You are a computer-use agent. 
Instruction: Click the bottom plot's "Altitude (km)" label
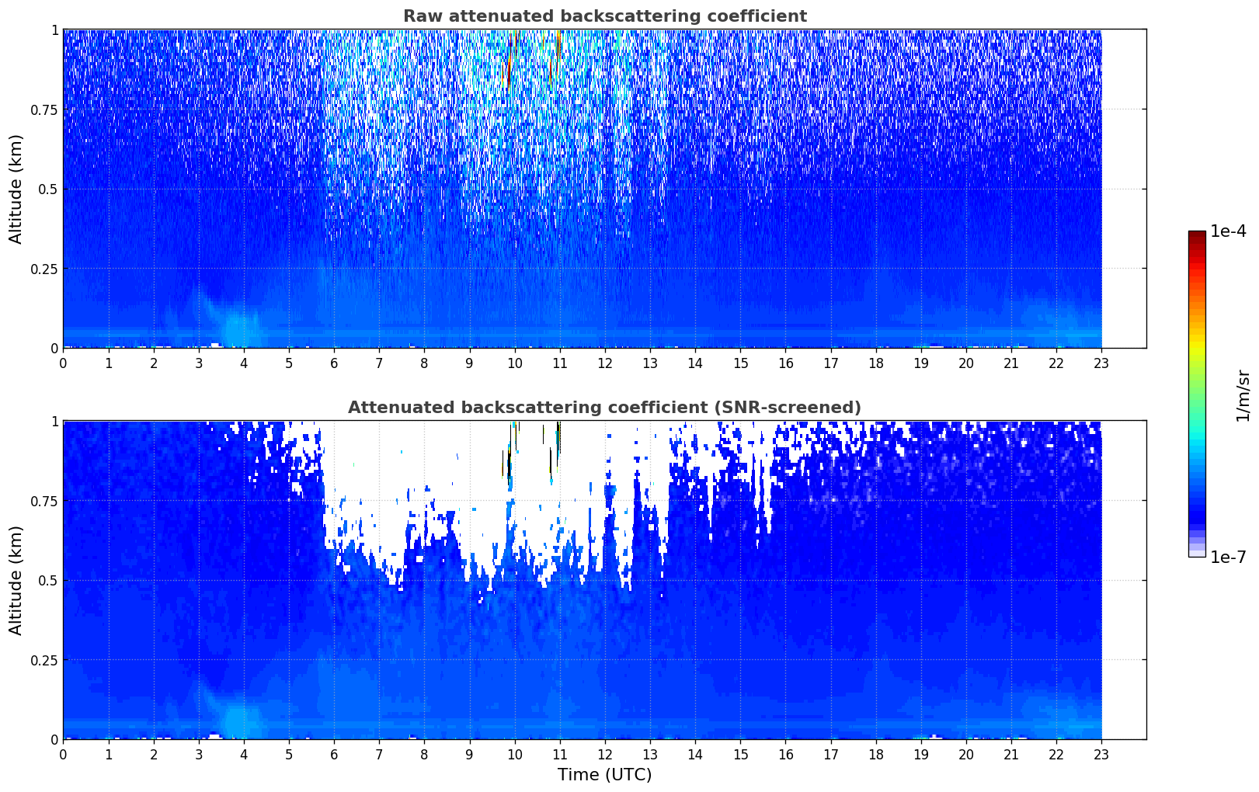coord(16,580)
